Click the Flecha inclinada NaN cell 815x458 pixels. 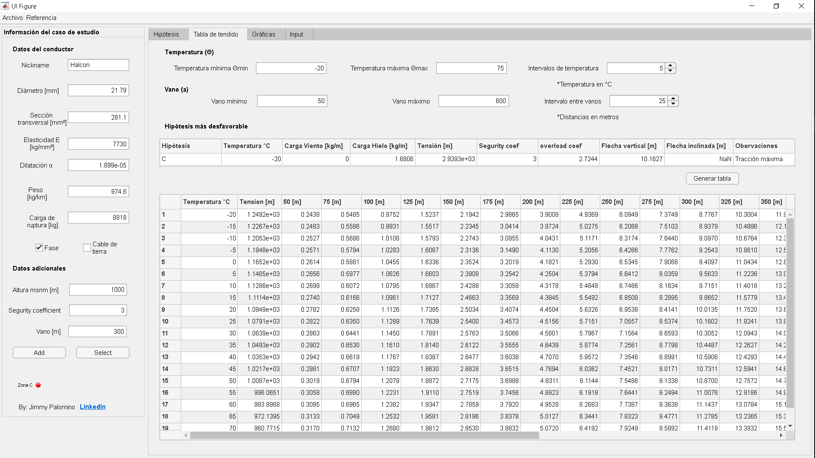pos(699,159)
